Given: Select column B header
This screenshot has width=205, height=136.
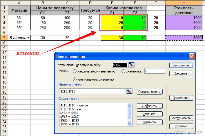Looking at the screenshot, I should pos(43,3).
